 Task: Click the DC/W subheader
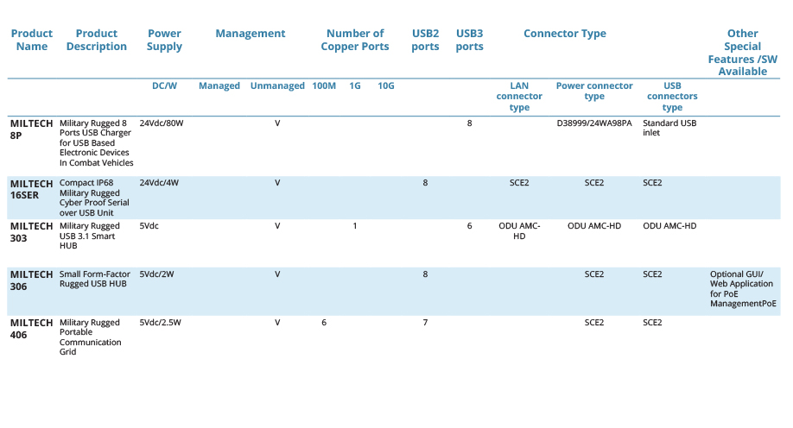point(164,86)
